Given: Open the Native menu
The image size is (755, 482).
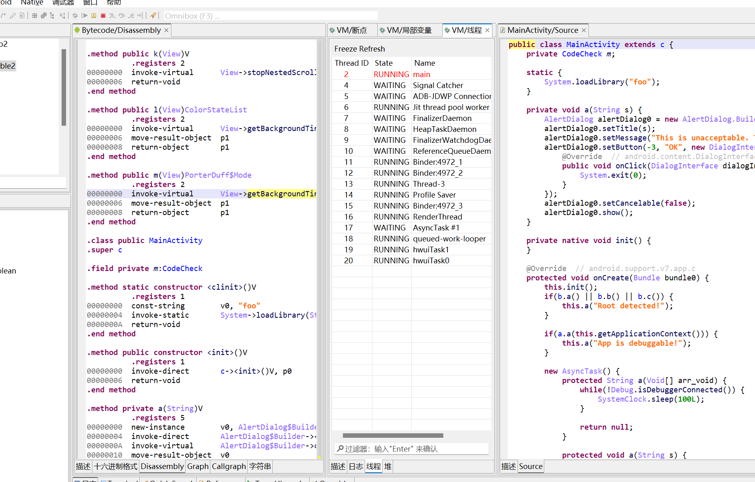Looking at the screenshot, I should point(32,2).
